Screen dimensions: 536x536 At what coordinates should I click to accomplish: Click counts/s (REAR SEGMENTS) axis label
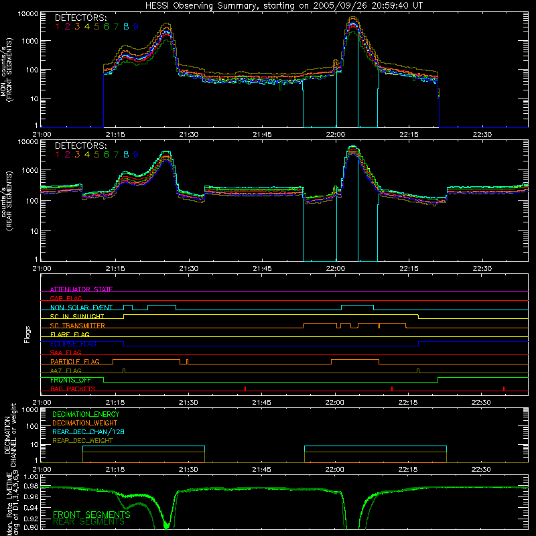coord(7,200)
